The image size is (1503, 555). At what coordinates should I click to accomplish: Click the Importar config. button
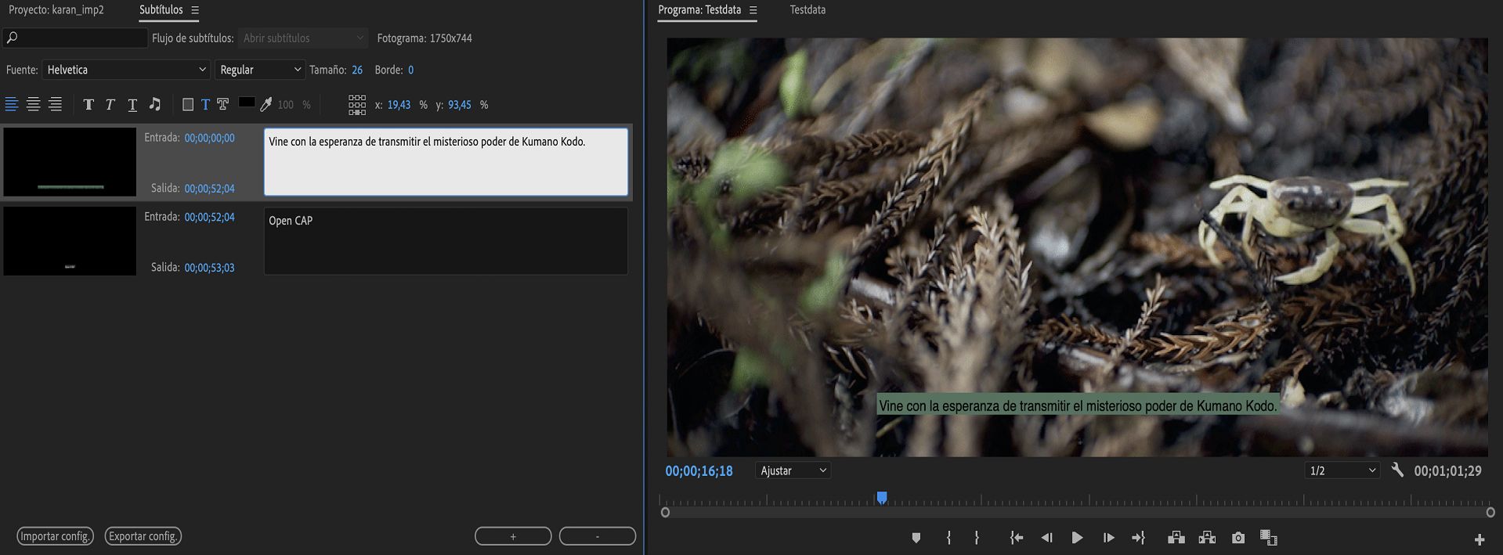55,536
